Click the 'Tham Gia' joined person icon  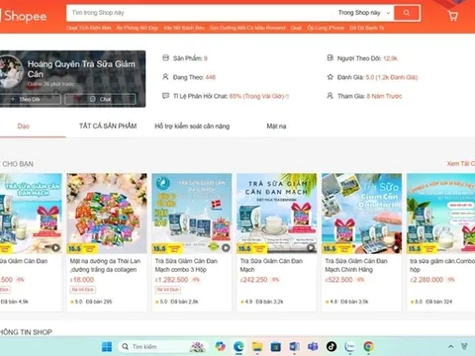coord(330,96)
